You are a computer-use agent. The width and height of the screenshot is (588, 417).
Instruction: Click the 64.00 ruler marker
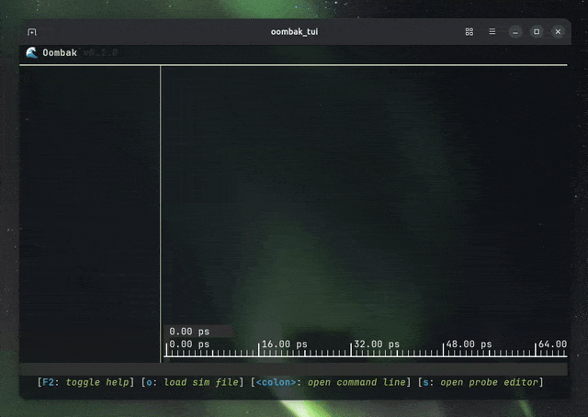point(553,344)
